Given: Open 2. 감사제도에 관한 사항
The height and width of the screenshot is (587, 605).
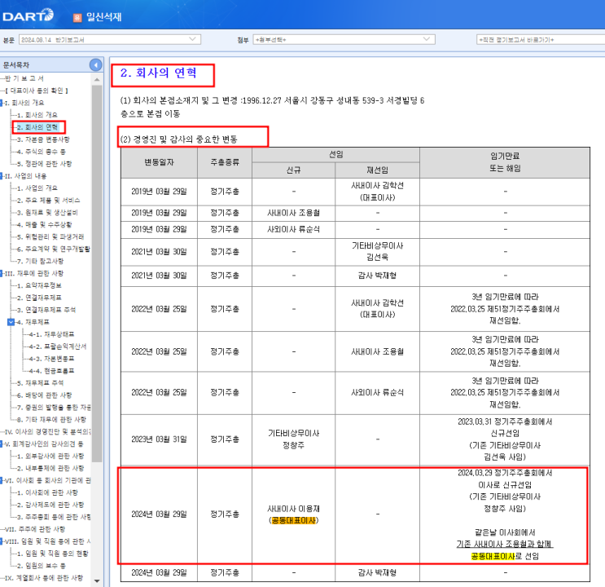Looking at the screenshot, I should click(50, 505).
